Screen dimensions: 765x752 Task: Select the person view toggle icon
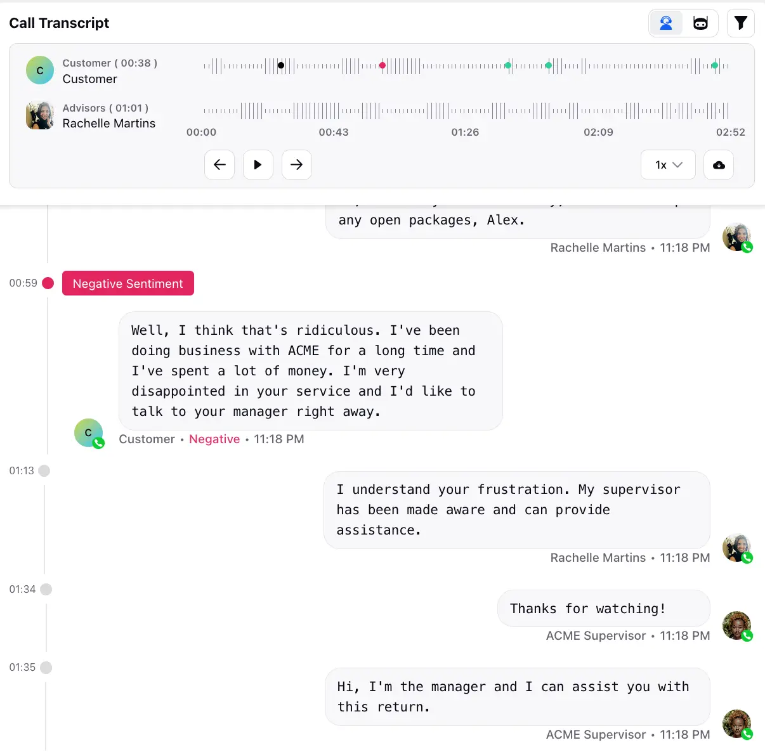(666, 23)
